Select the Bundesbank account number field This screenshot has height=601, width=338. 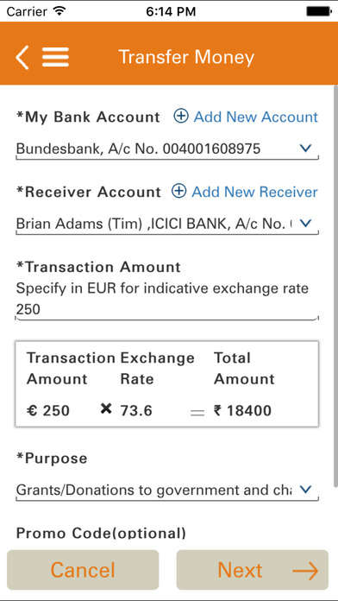(x=167, y=149)
